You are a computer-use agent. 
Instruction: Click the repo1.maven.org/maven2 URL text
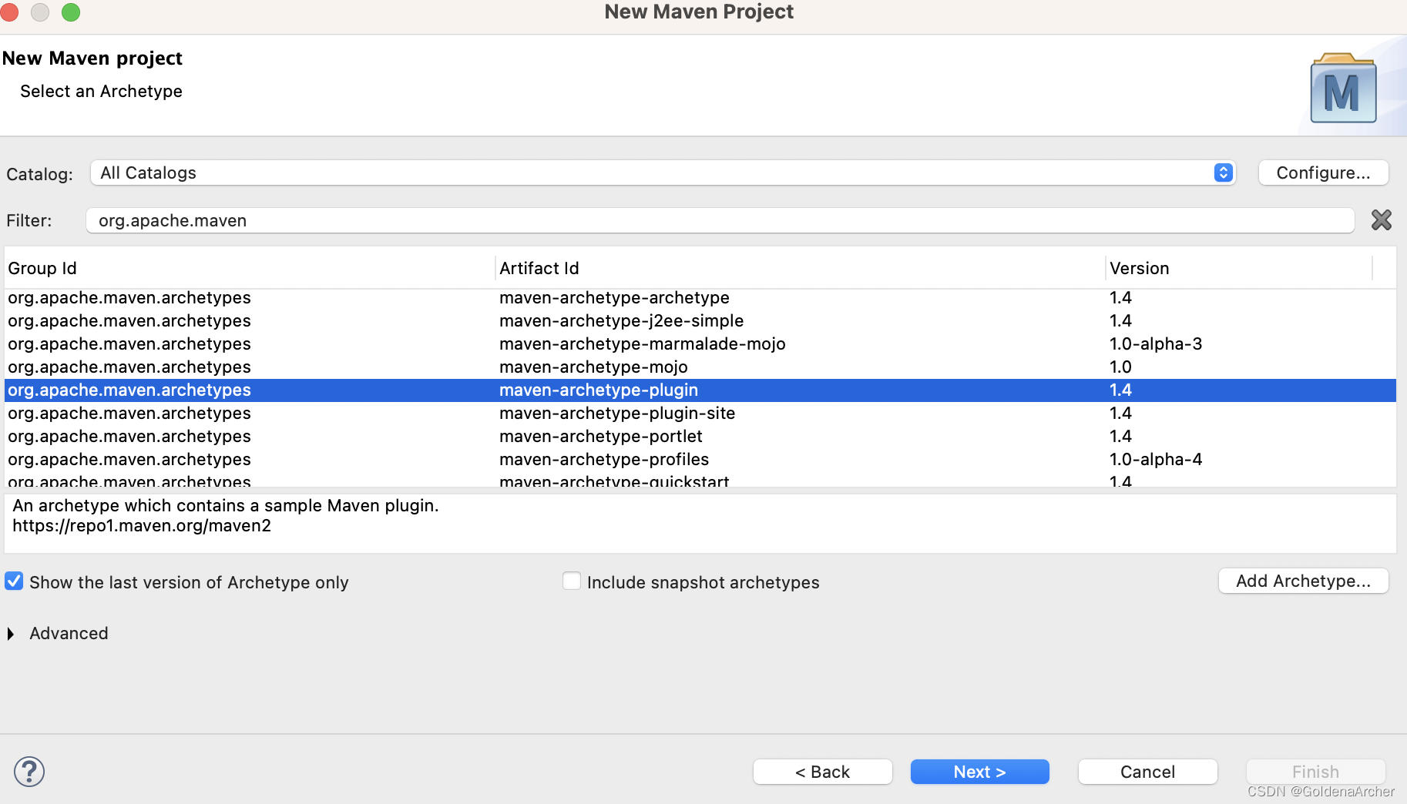[x=142, y=526]
